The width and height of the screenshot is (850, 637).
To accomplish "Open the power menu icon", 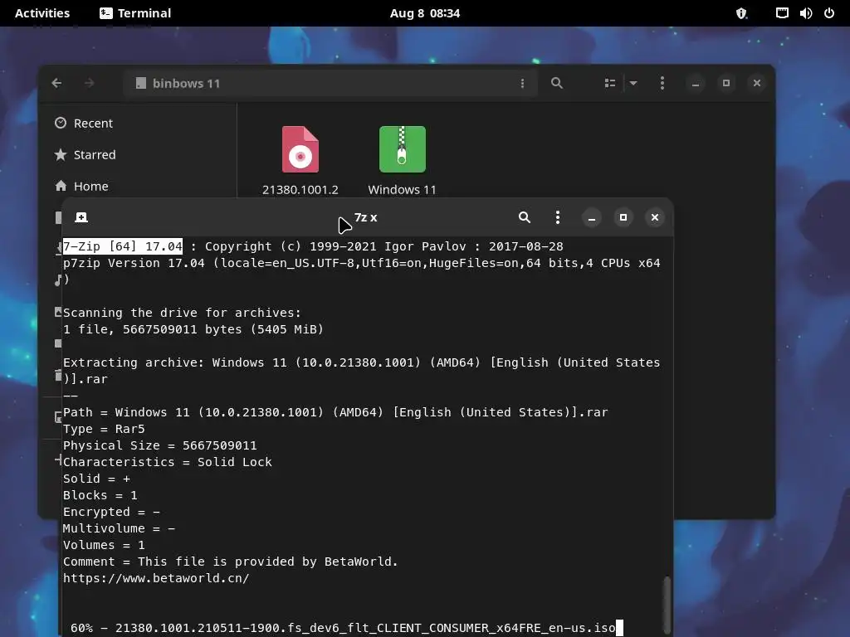I will 829,13.
